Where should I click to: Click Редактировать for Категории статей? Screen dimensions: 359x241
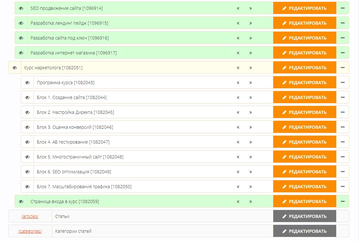point(305,231)
